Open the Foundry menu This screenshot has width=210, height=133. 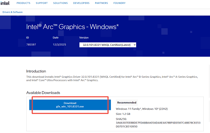(x=119, y=3)
